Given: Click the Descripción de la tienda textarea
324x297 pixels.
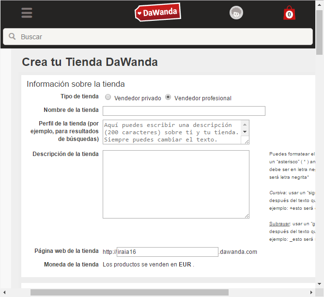Looking at the screenshot, I should (176, 184).
